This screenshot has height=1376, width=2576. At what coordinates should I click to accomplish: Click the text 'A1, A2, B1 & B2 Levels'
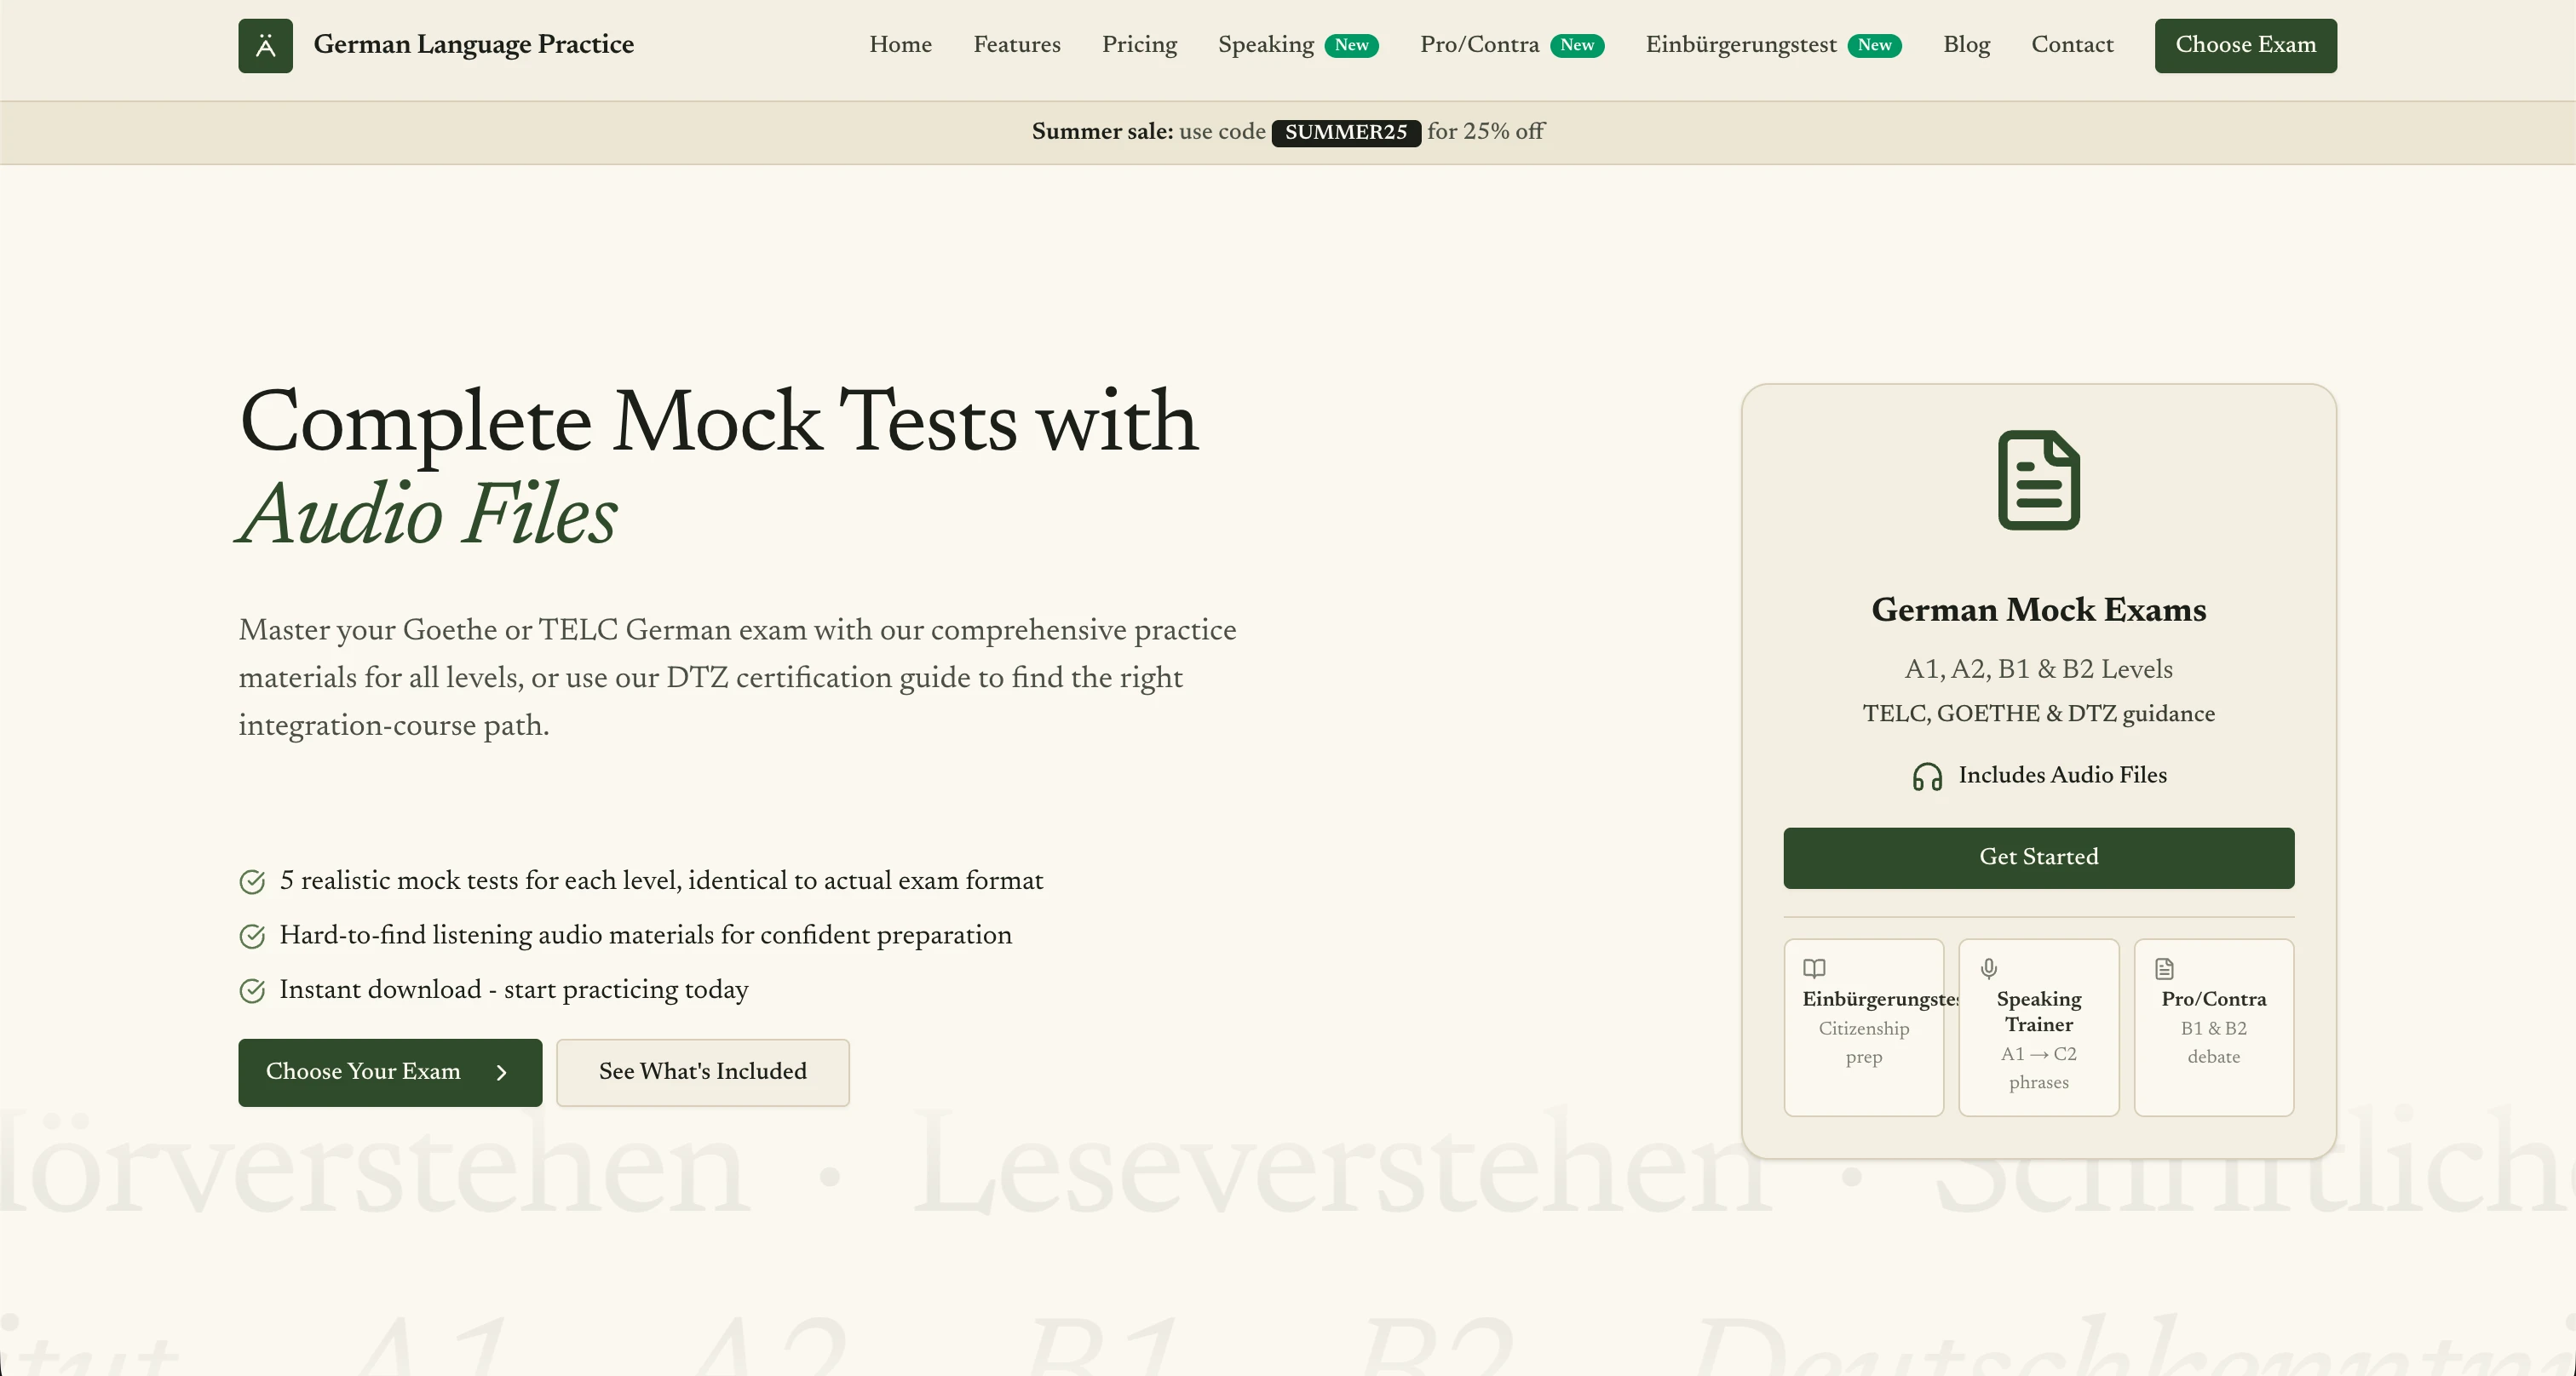(x=2038, y=668)
